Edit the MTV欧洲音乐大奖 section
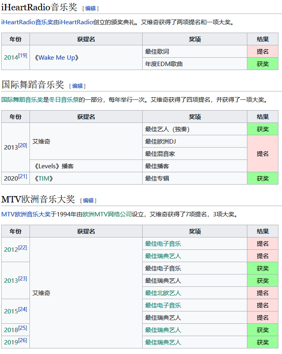The height and width of the screenshot is (354, 282). (88, 200)
